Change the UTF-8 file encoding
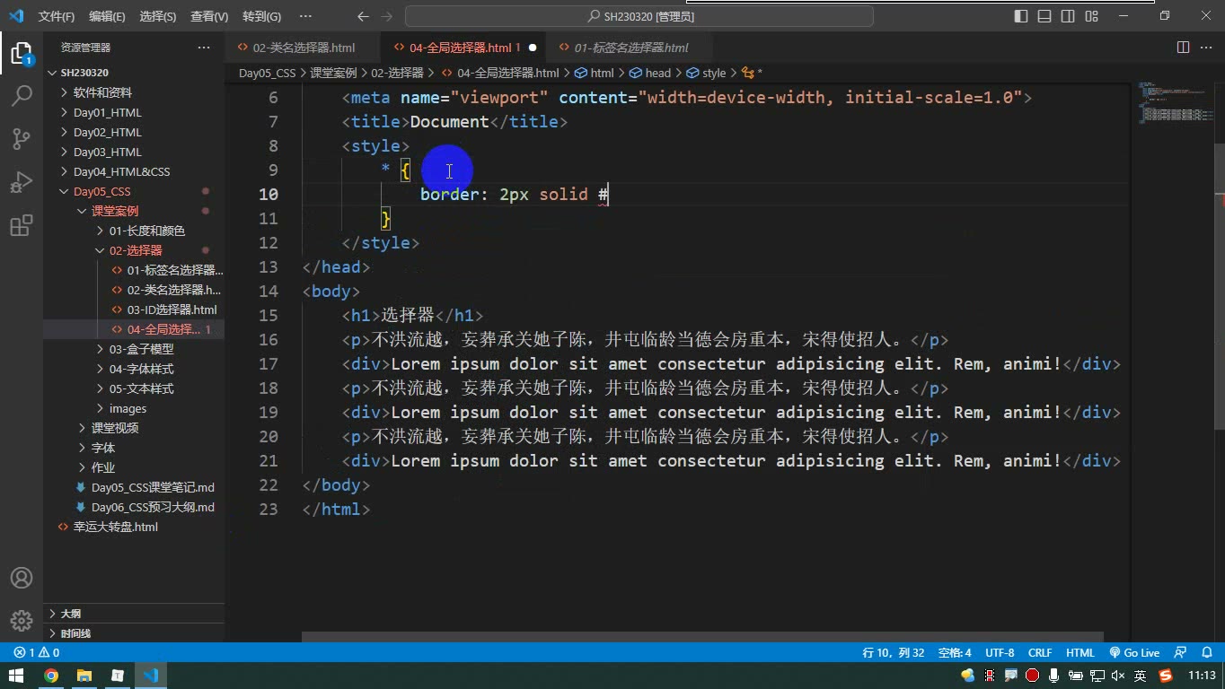1225x689 pixels. click(x=1000, y=653)
